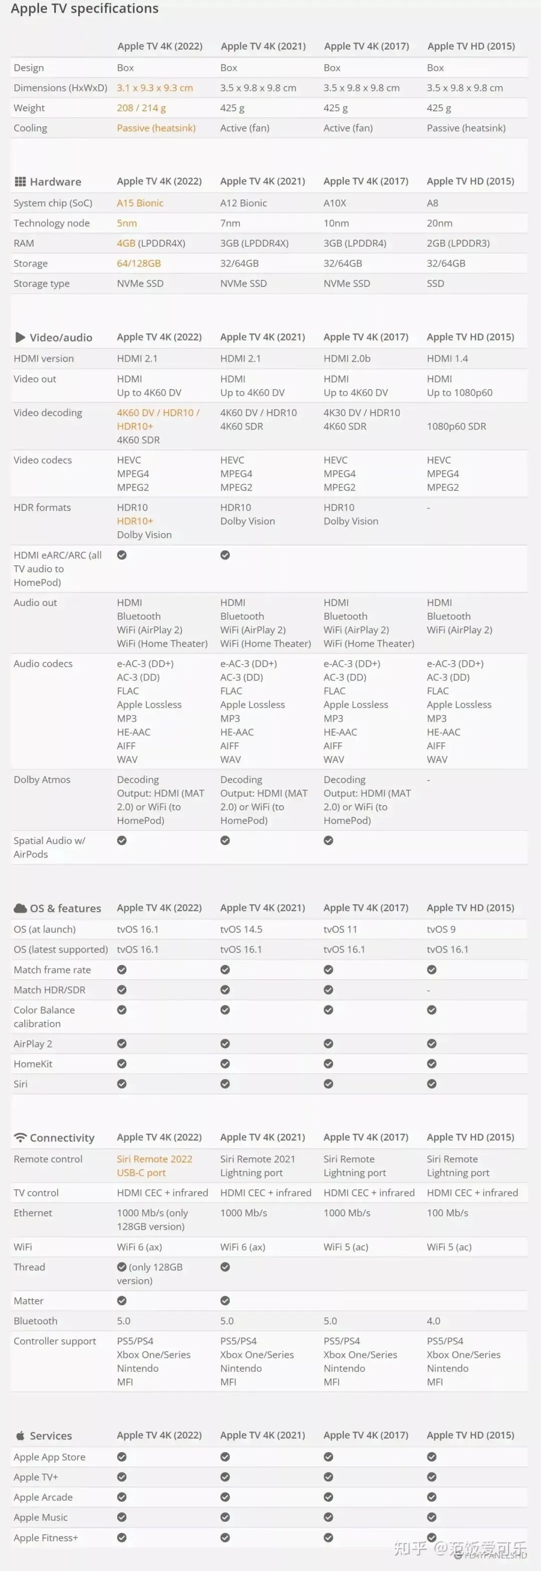The width and height of the screenshot is (541, 1571).
Task: Click the Controller support row label
Action: (x=55, y=1341)
